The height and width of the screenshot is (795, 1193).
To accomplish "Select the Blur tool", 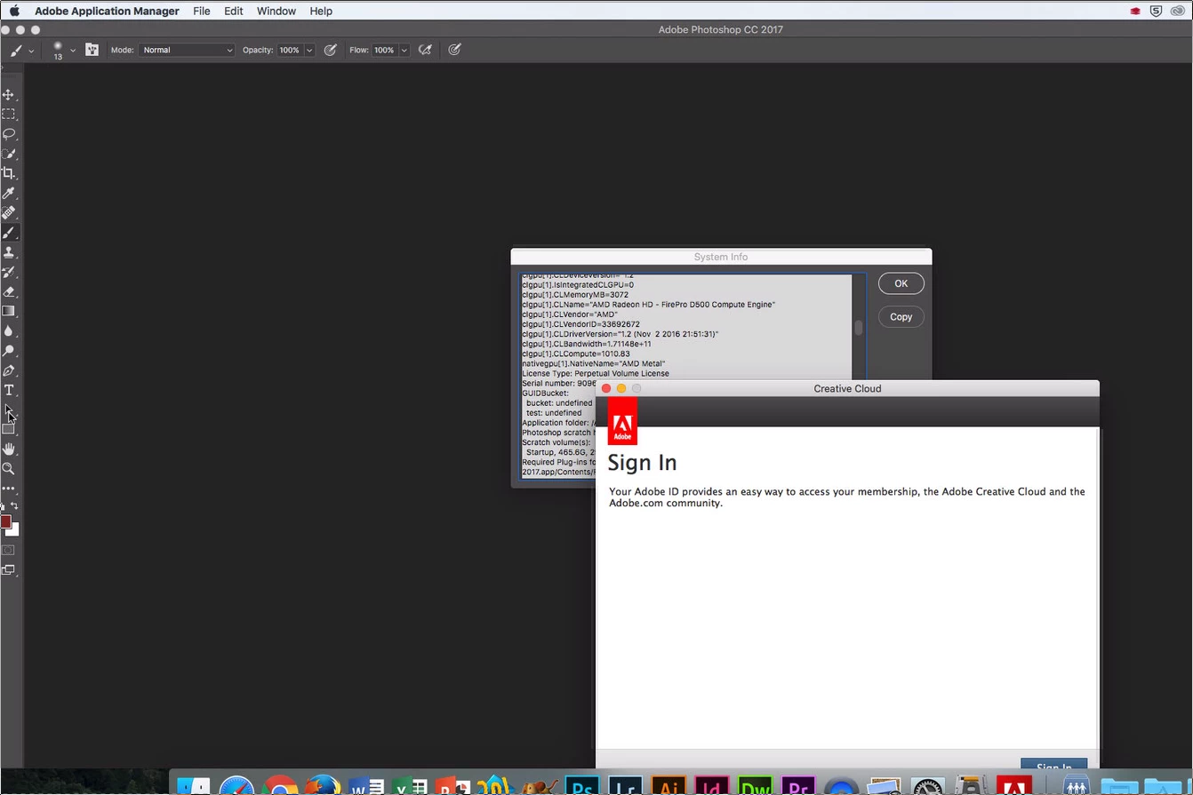I will coord(9,330).
